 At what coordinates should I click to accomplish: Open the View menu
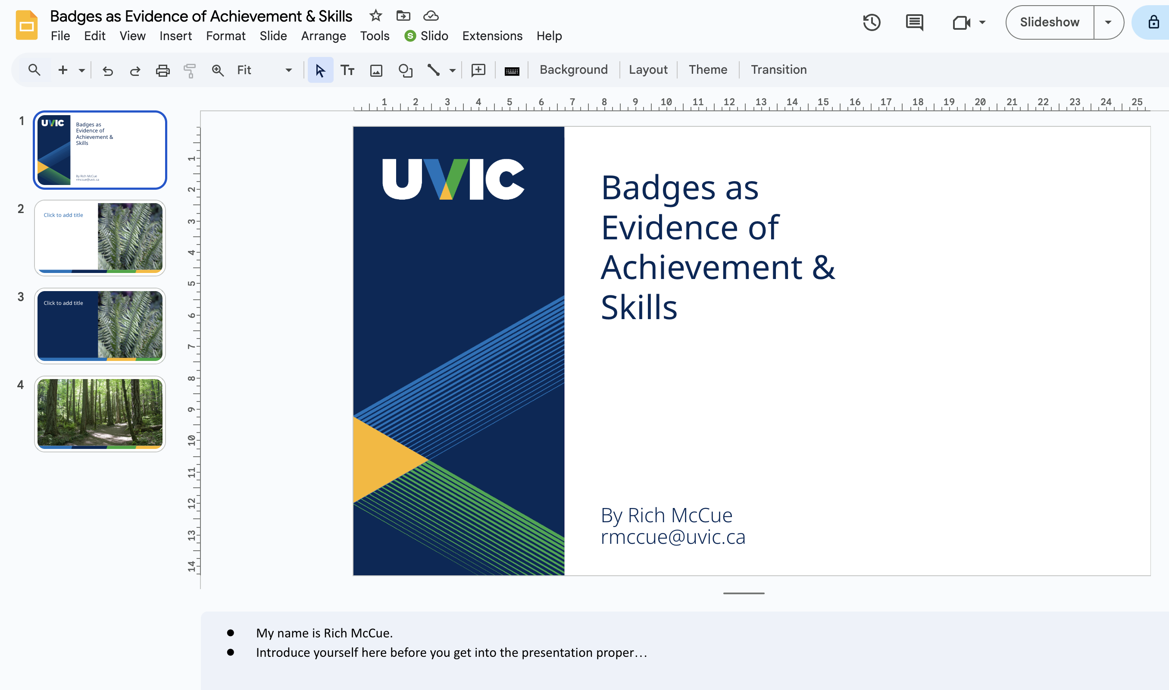click(132, 36)
